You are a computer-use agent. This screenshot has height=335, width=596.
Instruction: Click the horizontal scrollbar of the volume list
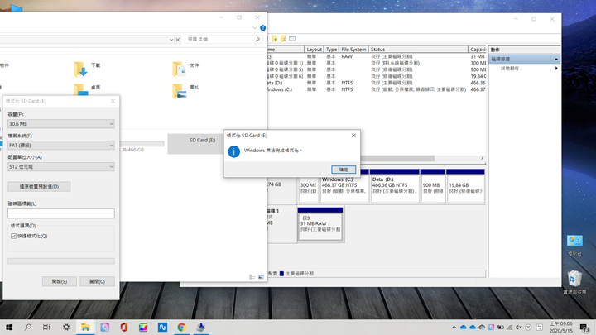pos(397,158)
